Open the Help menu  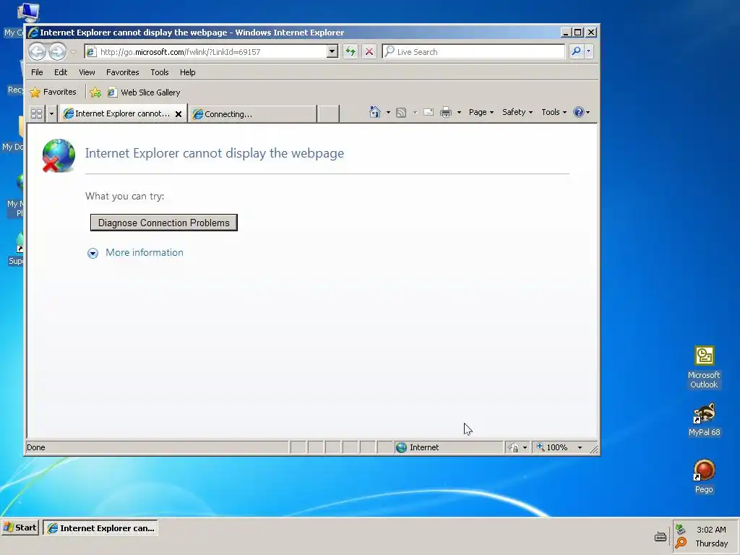click(x=187, y=72)
